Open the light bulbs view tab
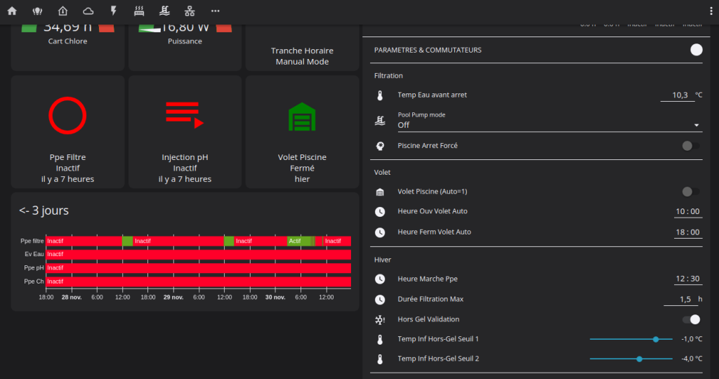This screenshot has height=379, width=719. (x=37, y=11)
